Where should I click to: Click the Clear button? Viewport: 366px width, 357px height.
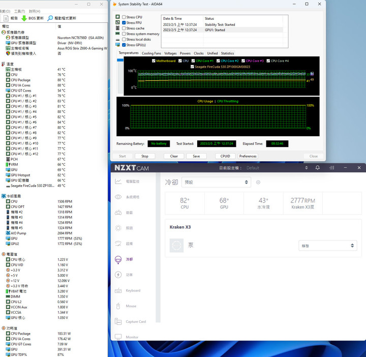[x=174, y=156]
